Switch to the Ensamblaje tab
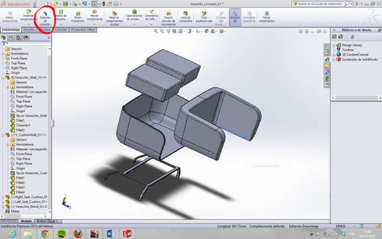 coord(11,30)
